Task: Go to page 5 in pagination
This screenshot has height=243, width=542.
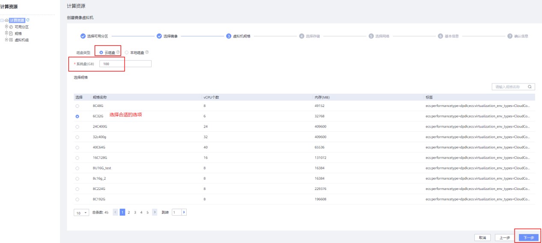Action: [148, 212]
